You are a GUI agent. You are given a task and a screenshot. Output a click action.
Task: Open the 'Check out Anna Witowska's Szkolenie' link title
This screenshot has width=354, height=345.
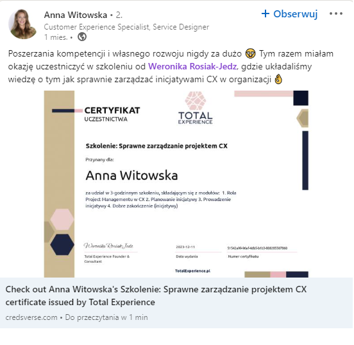pyautogui.click(x=156, y=296)
